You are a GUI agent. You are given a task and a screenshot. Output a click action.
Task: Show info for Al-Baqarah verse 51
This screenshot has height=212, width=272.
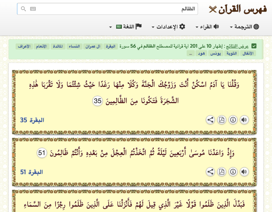[233, 172]
